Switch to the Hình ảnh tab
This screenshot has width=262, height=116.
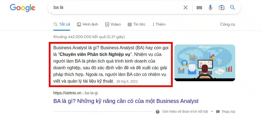point(87,24)
